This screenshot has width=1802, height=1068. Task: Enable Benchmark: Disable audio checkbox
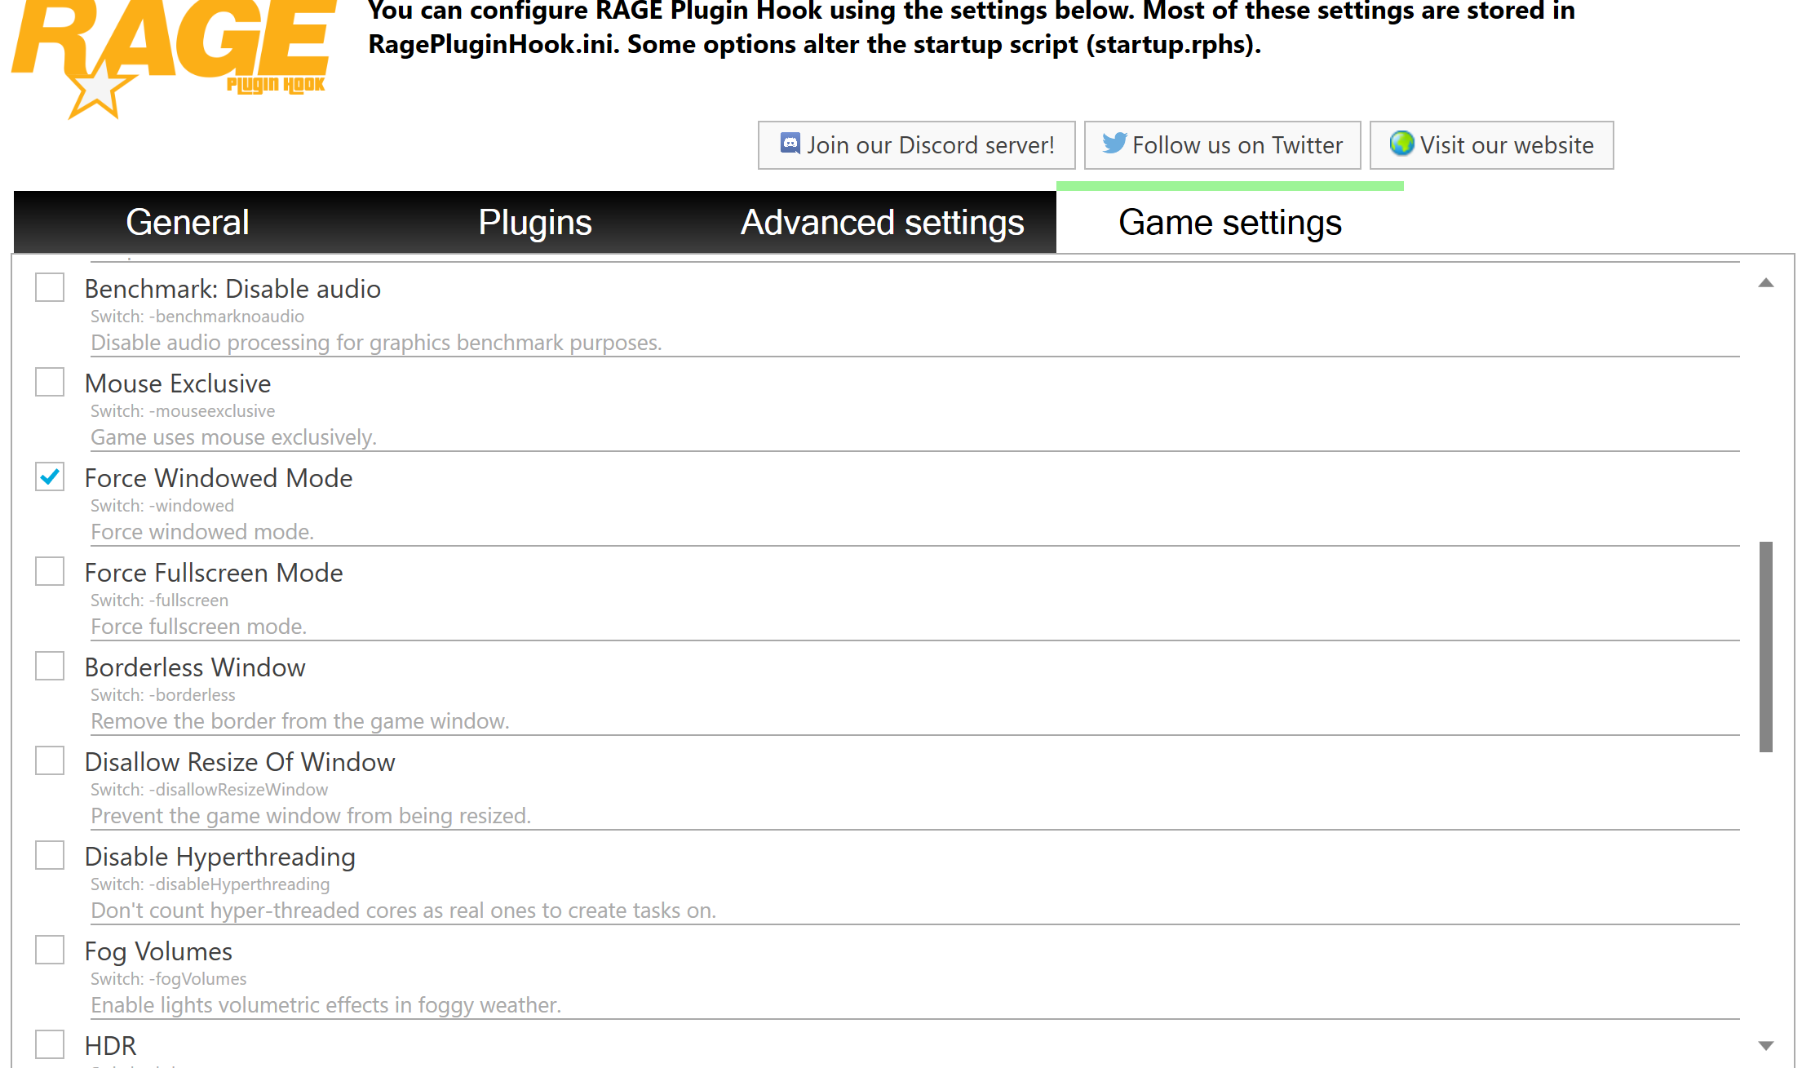[50, 287]
